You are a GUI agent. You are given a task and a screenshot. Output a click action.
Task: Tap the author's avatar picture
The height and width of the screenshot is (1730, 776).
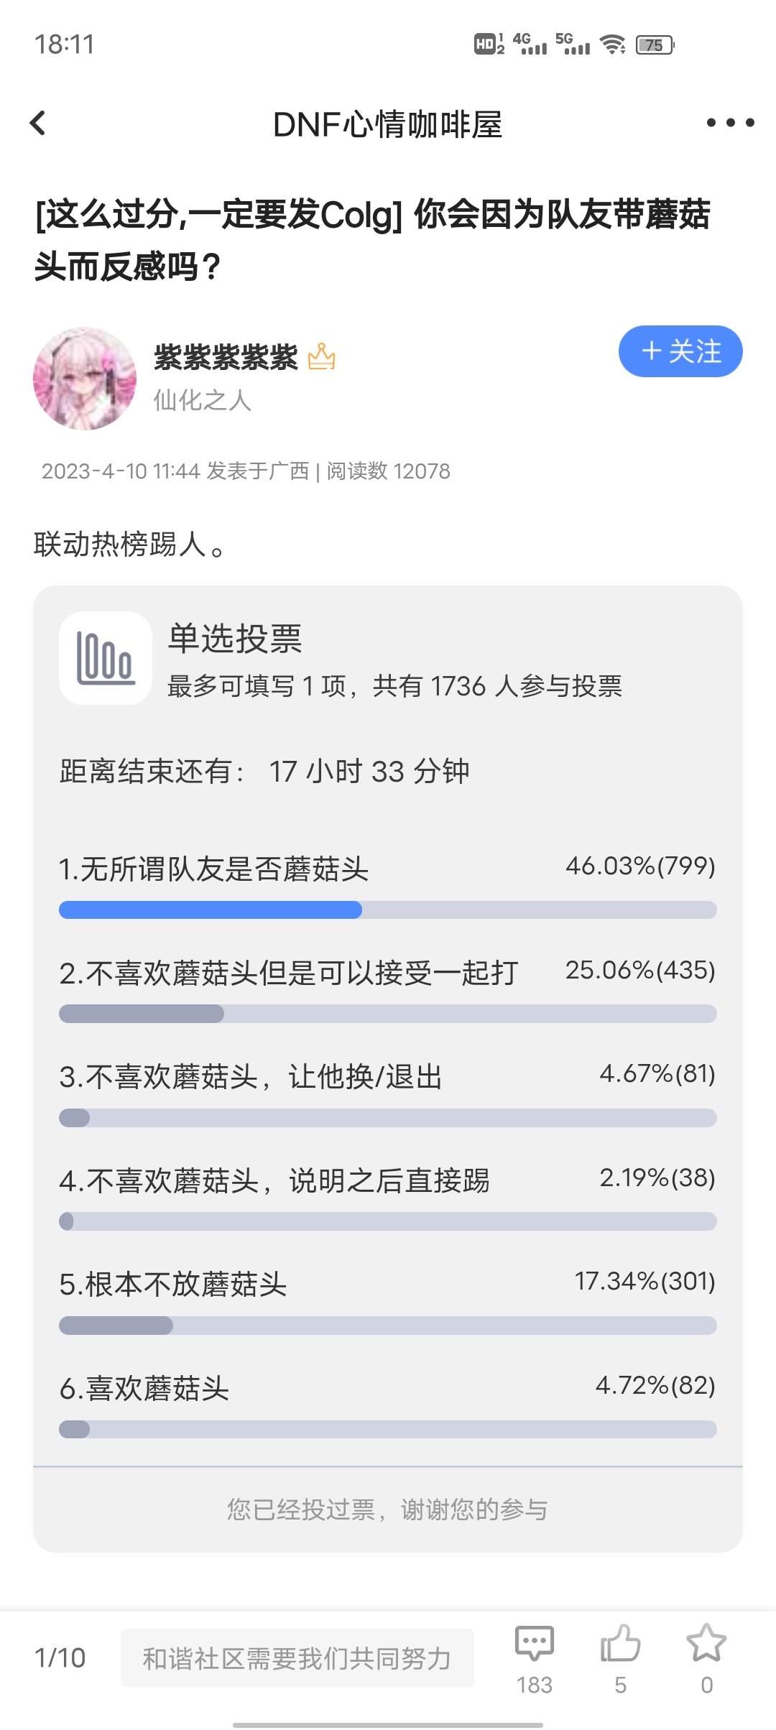click(85, 379)
